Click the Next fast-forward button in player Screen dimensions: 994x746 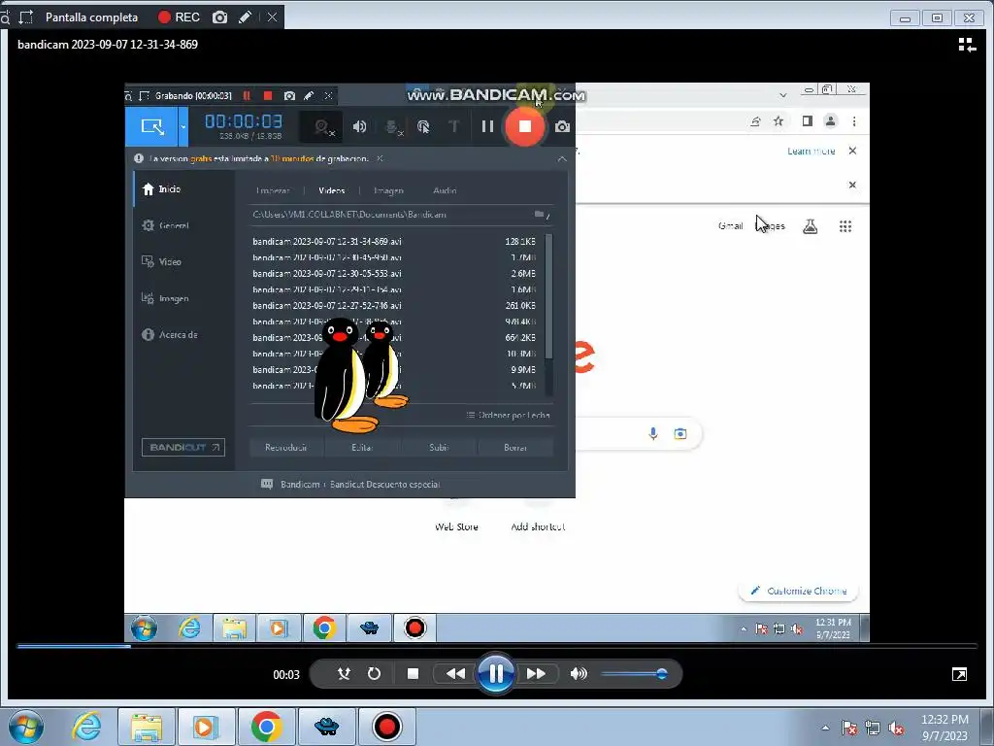536,674
